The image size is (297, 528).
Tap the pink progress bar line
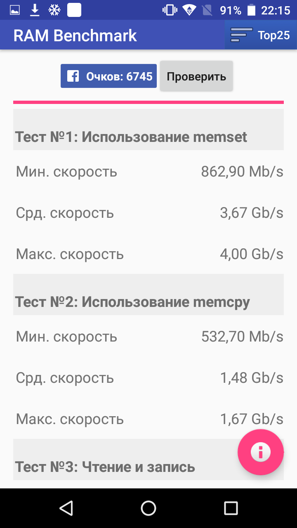[x=148, y=102]
